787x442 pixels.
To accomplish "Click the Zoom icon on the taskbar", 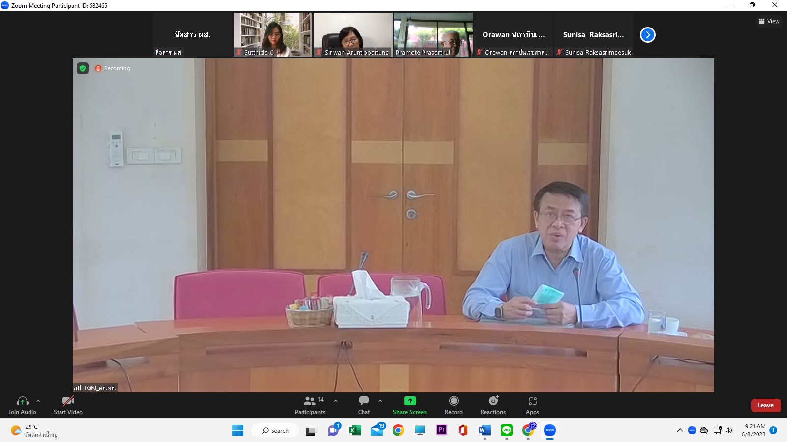I will [550, 431].
